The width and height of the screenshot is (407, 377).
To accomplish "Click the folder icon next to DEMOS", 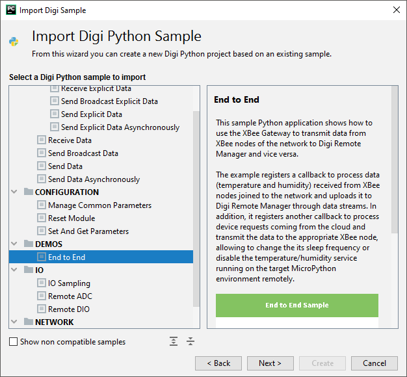I will coord(28,244).
